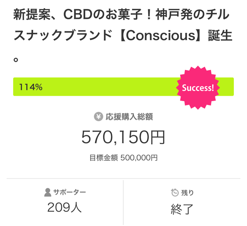
Task: Click the 114% progress percentage label
Action: click(31, 87)
